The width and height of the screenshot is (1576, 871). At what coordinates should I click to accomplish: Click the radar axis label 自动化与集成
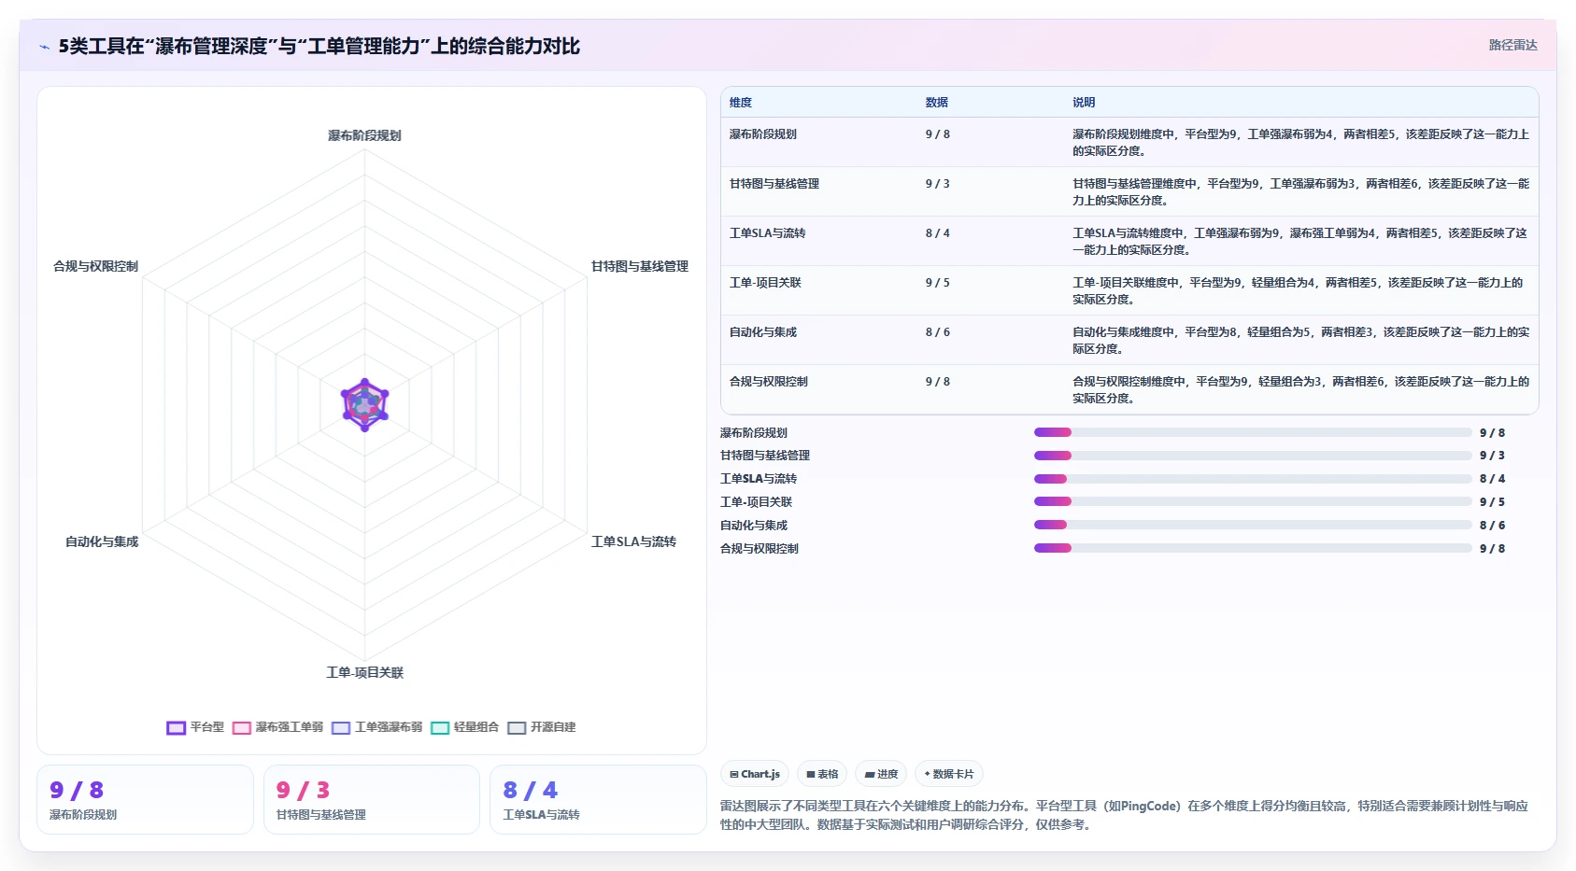[102, 541]
